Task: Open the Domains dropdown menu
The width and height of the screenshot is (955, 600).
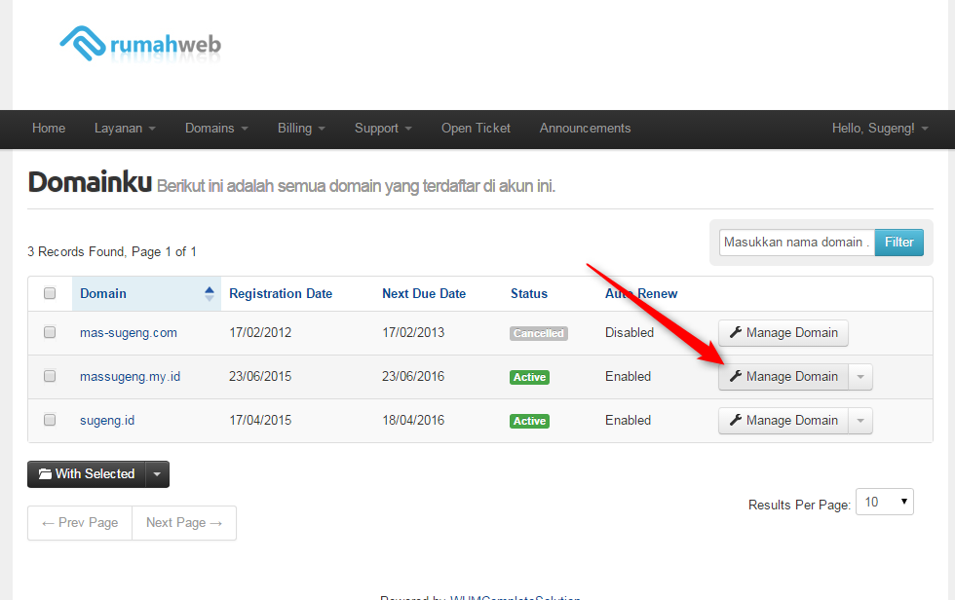Action: 216,129
